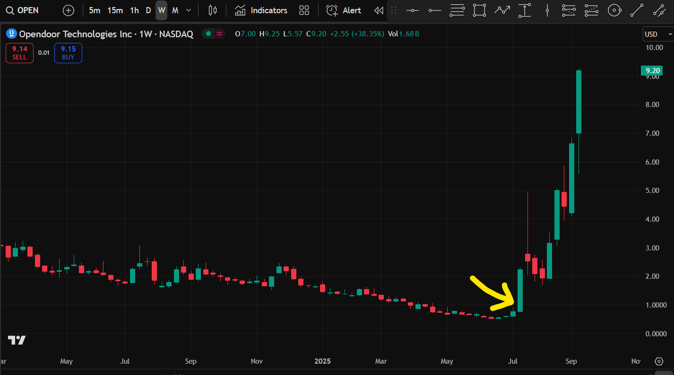Click the blue 9.15 BUY button
This screenshot has width=674, height=375.
69,53
